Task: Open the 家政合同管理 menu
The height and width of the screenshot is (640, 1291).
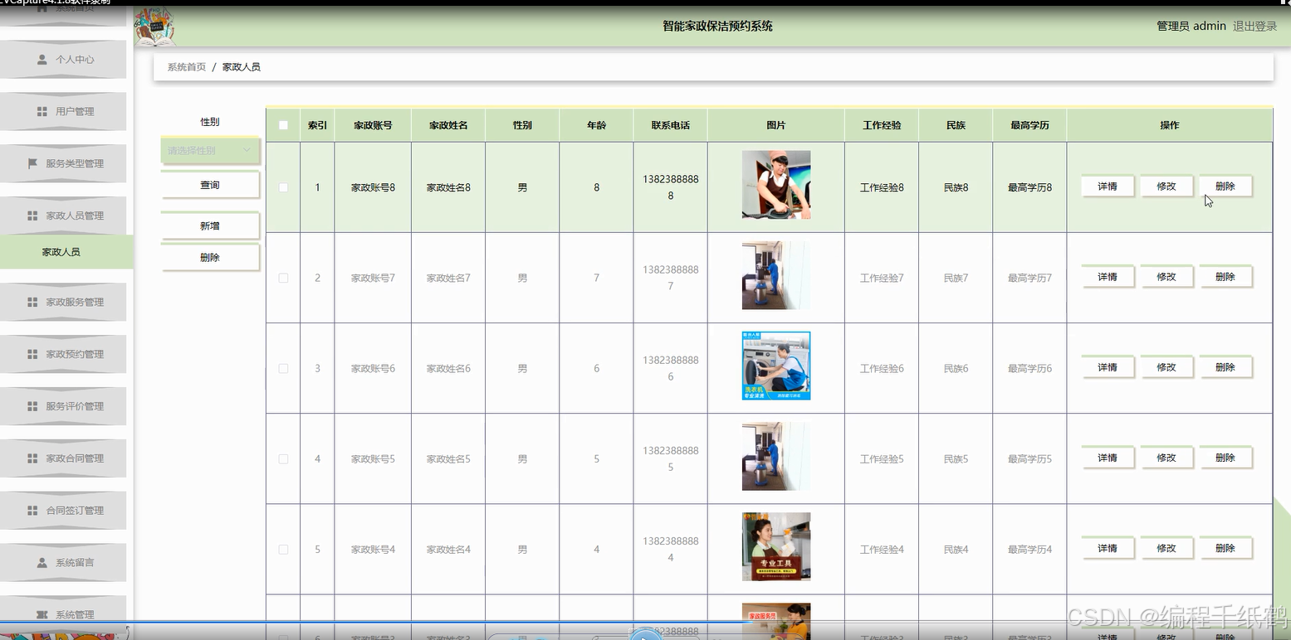Action: (63, 458)
